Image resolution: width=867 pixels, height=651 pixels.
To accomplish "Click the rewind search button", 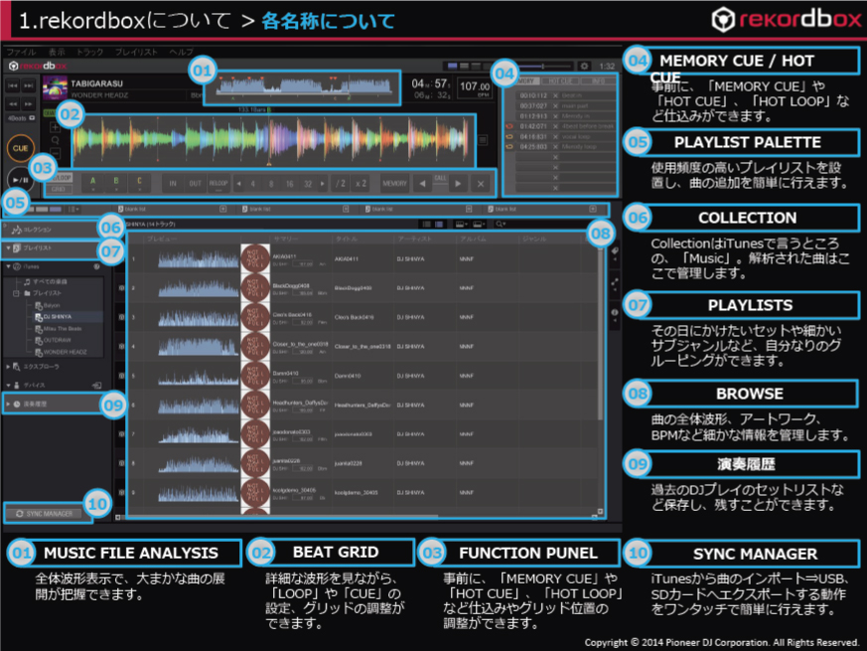I will pyautogui.click(x=13, y=103).
